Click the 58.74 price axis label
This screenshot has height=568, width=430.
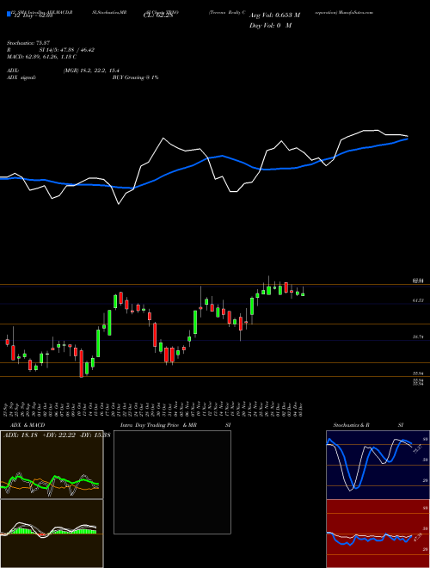tap(418, 336)
